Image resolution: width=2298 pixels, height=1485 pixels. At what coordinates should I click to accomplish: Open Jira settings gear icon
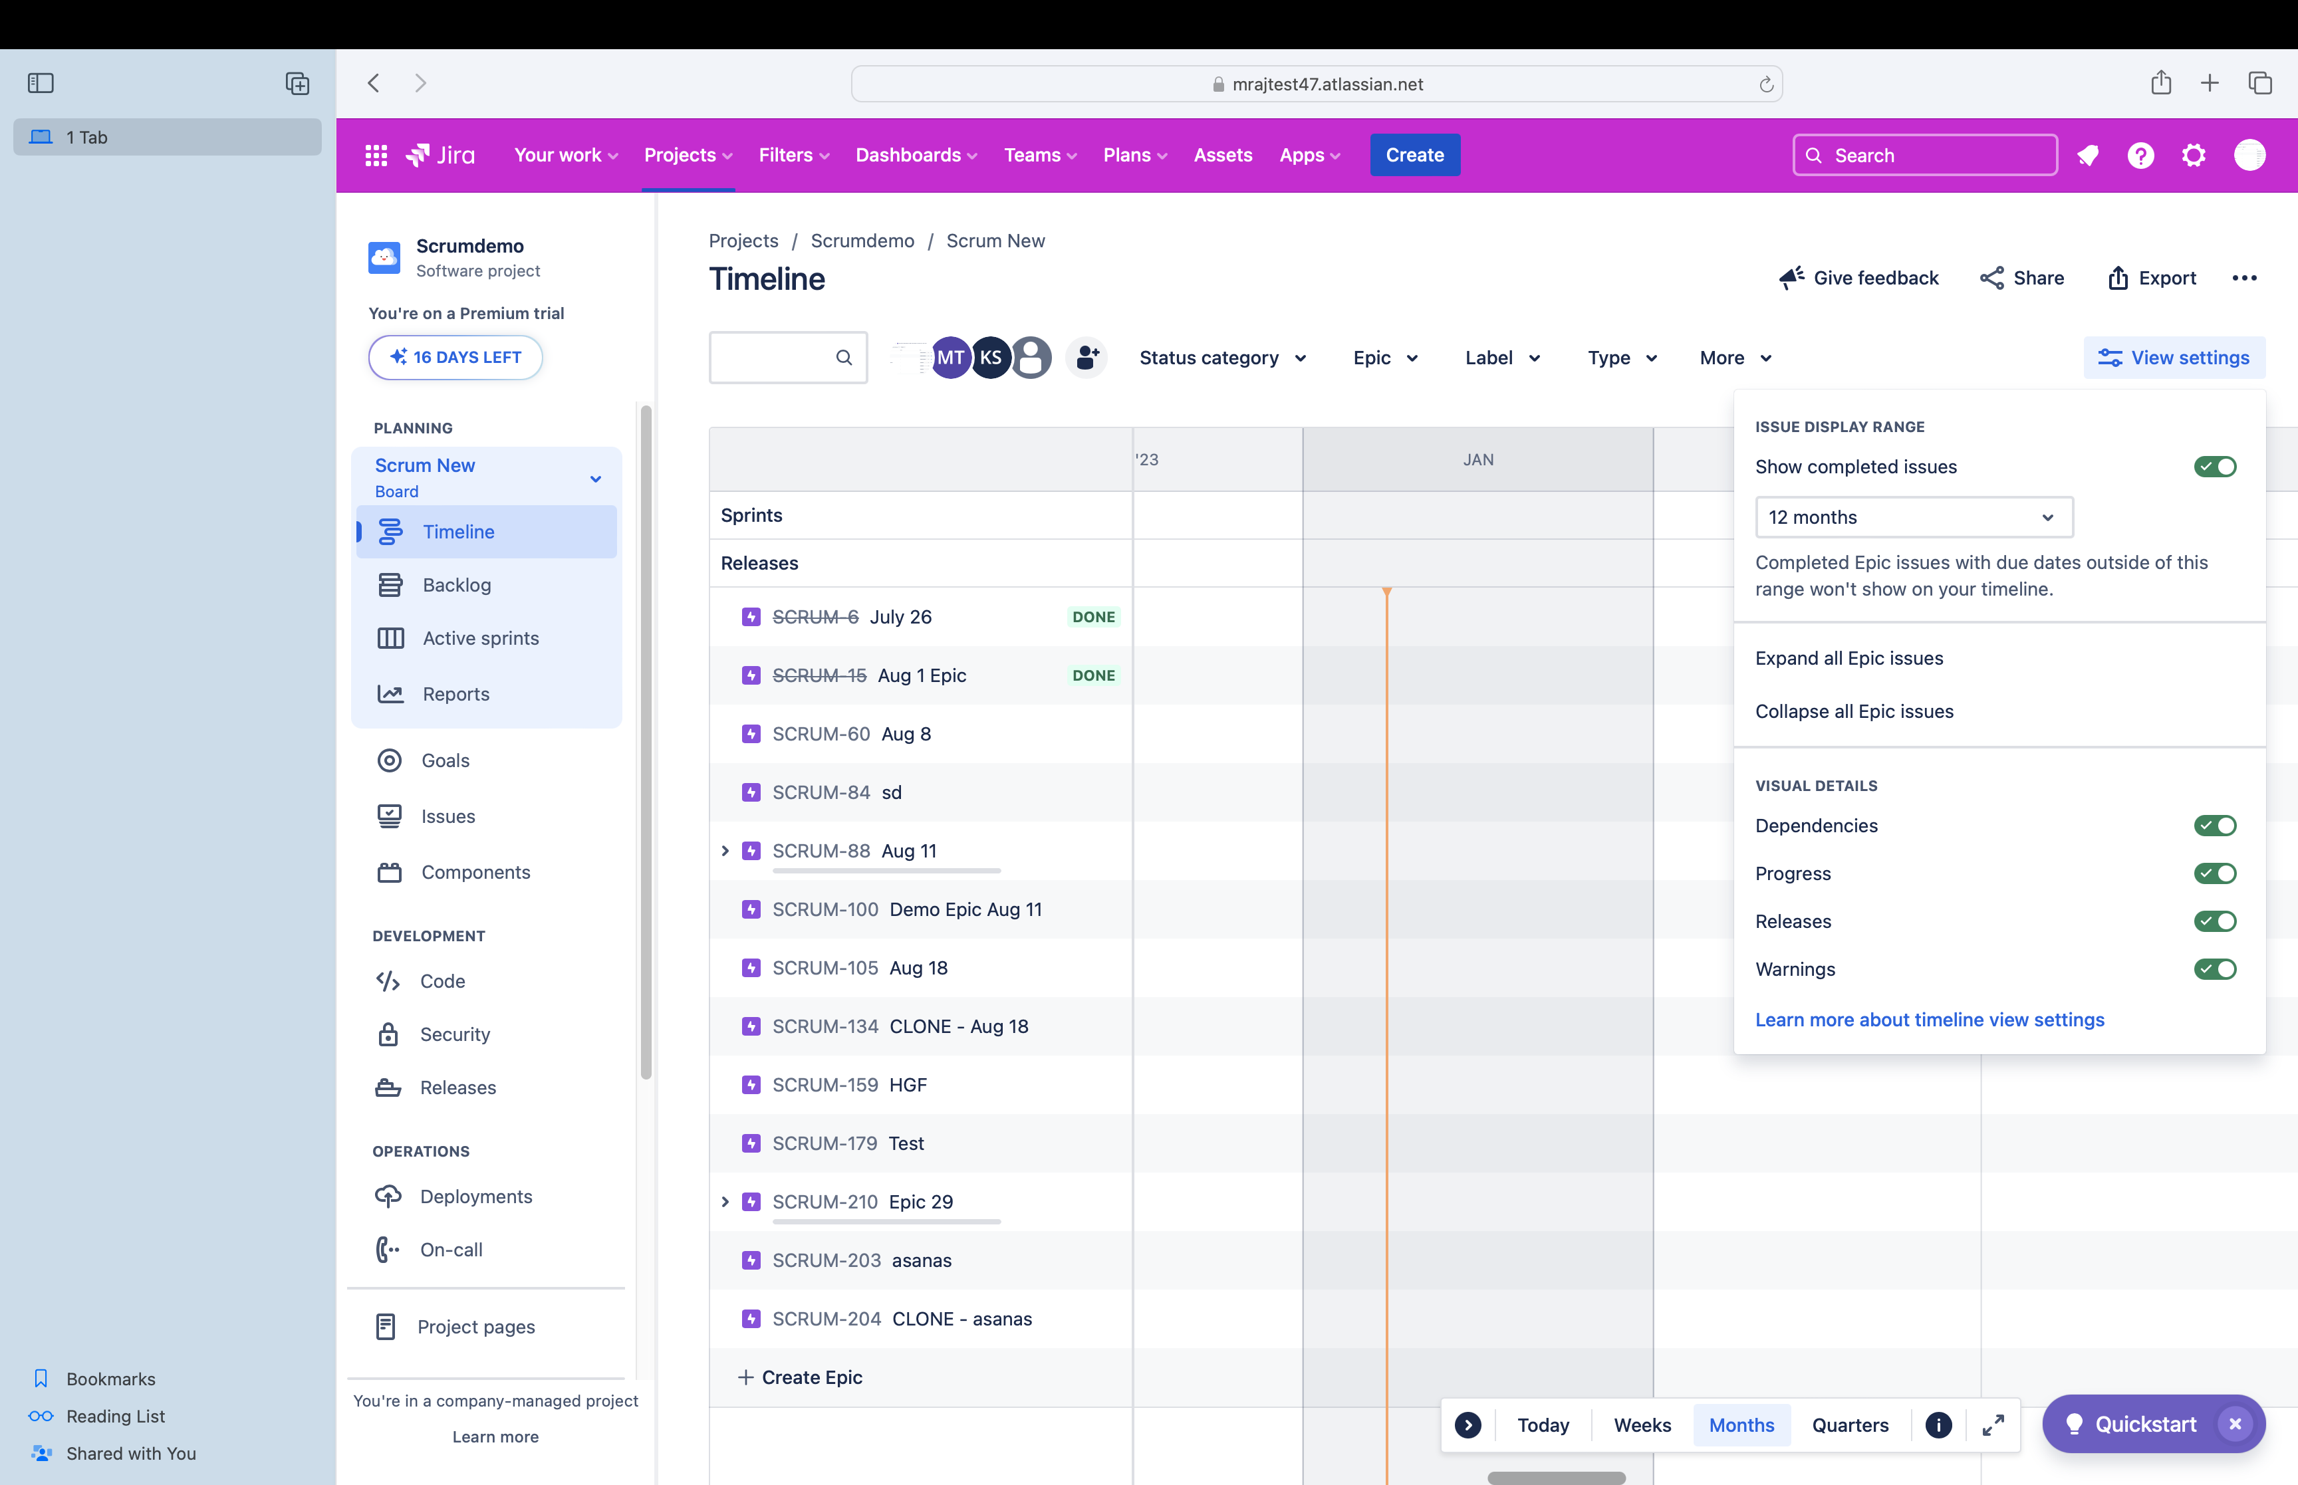[x=2194, y=156]
